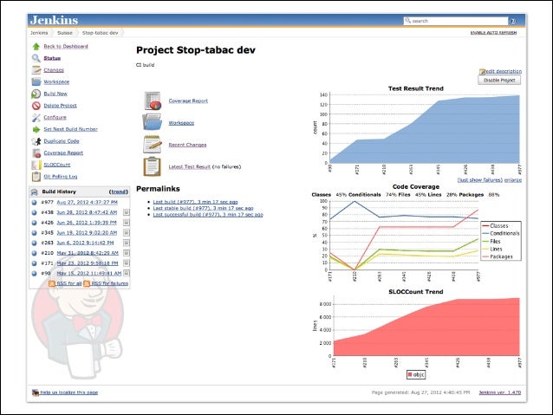Open build Aug 27, 2012 4:37:27 PM
This screenshot has height=415, width=553.
[88, 203]
